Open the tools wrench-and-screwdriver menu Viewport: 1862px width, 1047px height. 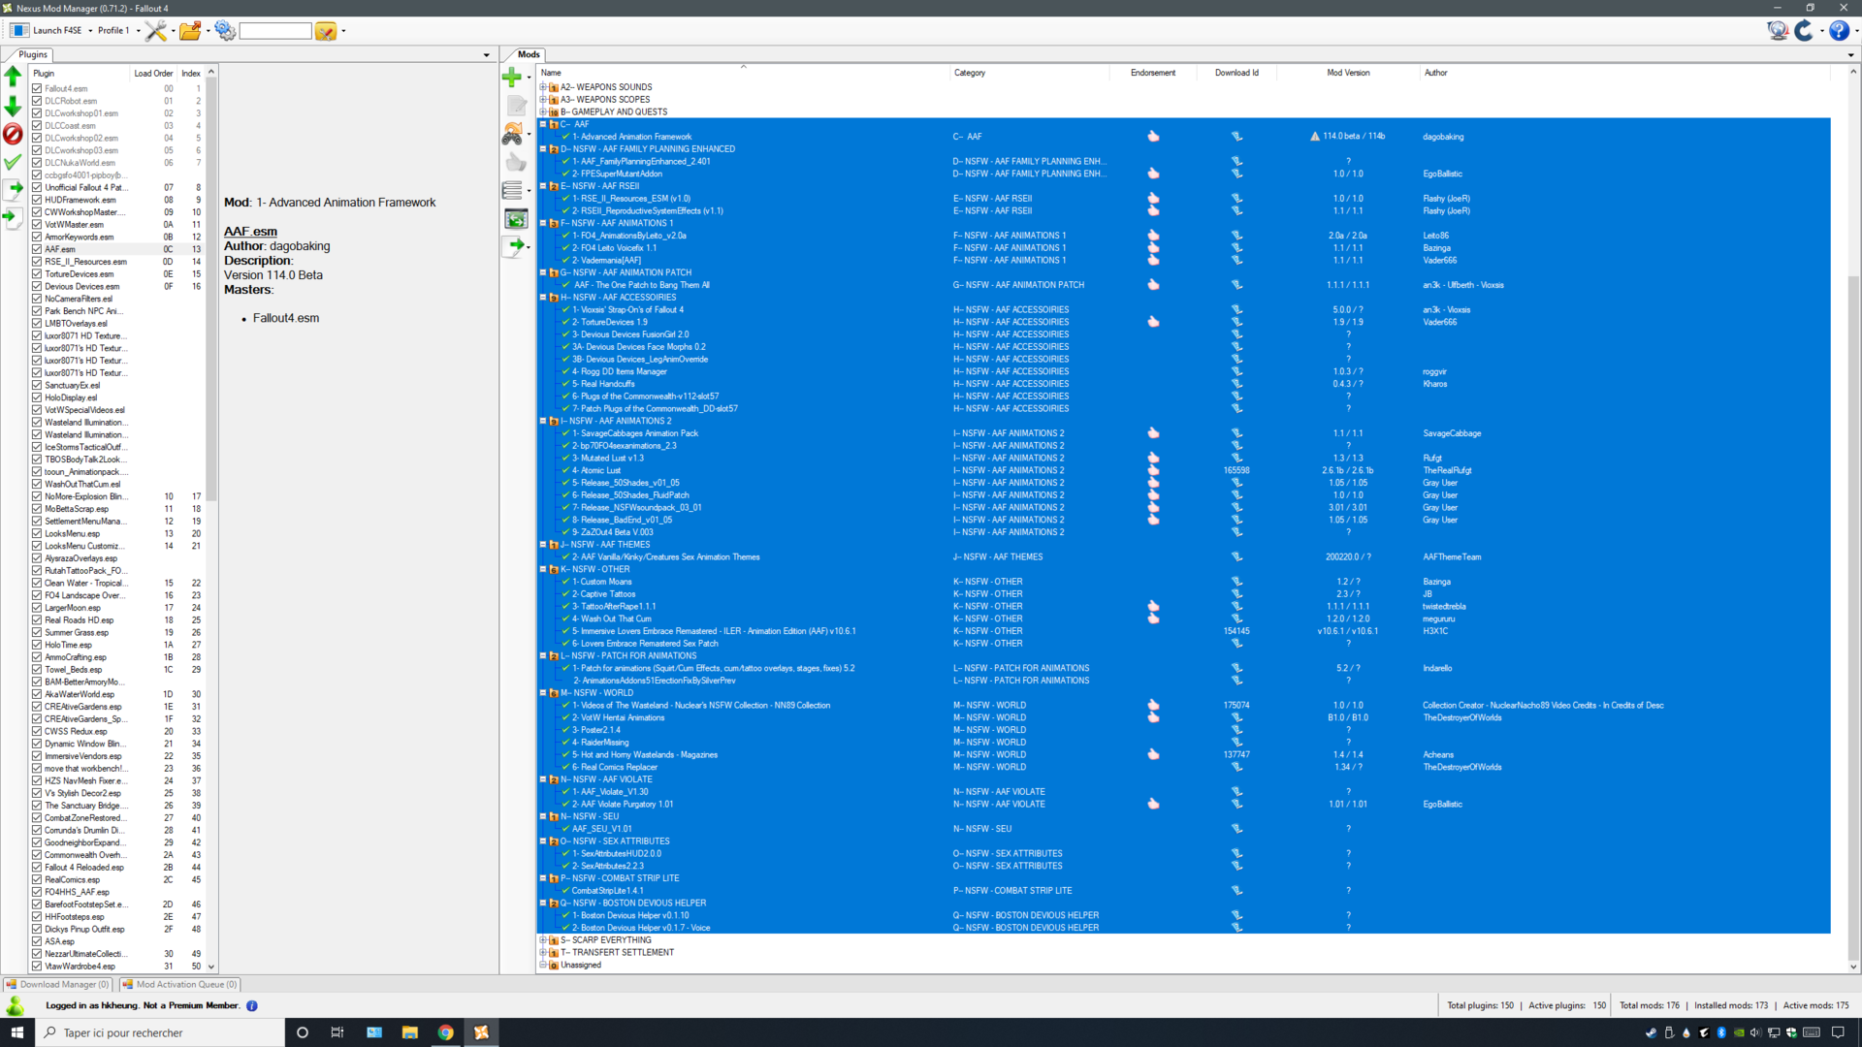click(x=156, y=31)
